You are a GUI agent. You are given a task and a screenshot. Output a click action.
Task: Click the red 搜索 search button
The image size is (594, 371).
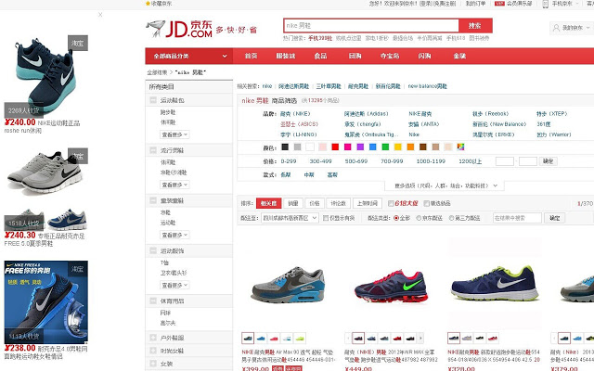(x=475, y=26)
